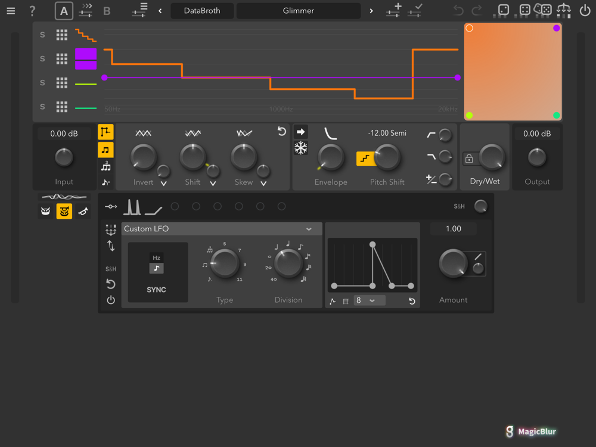The image size is (596, 447).
Task: Solo the orange stepped band
Action: coord(42,35)
